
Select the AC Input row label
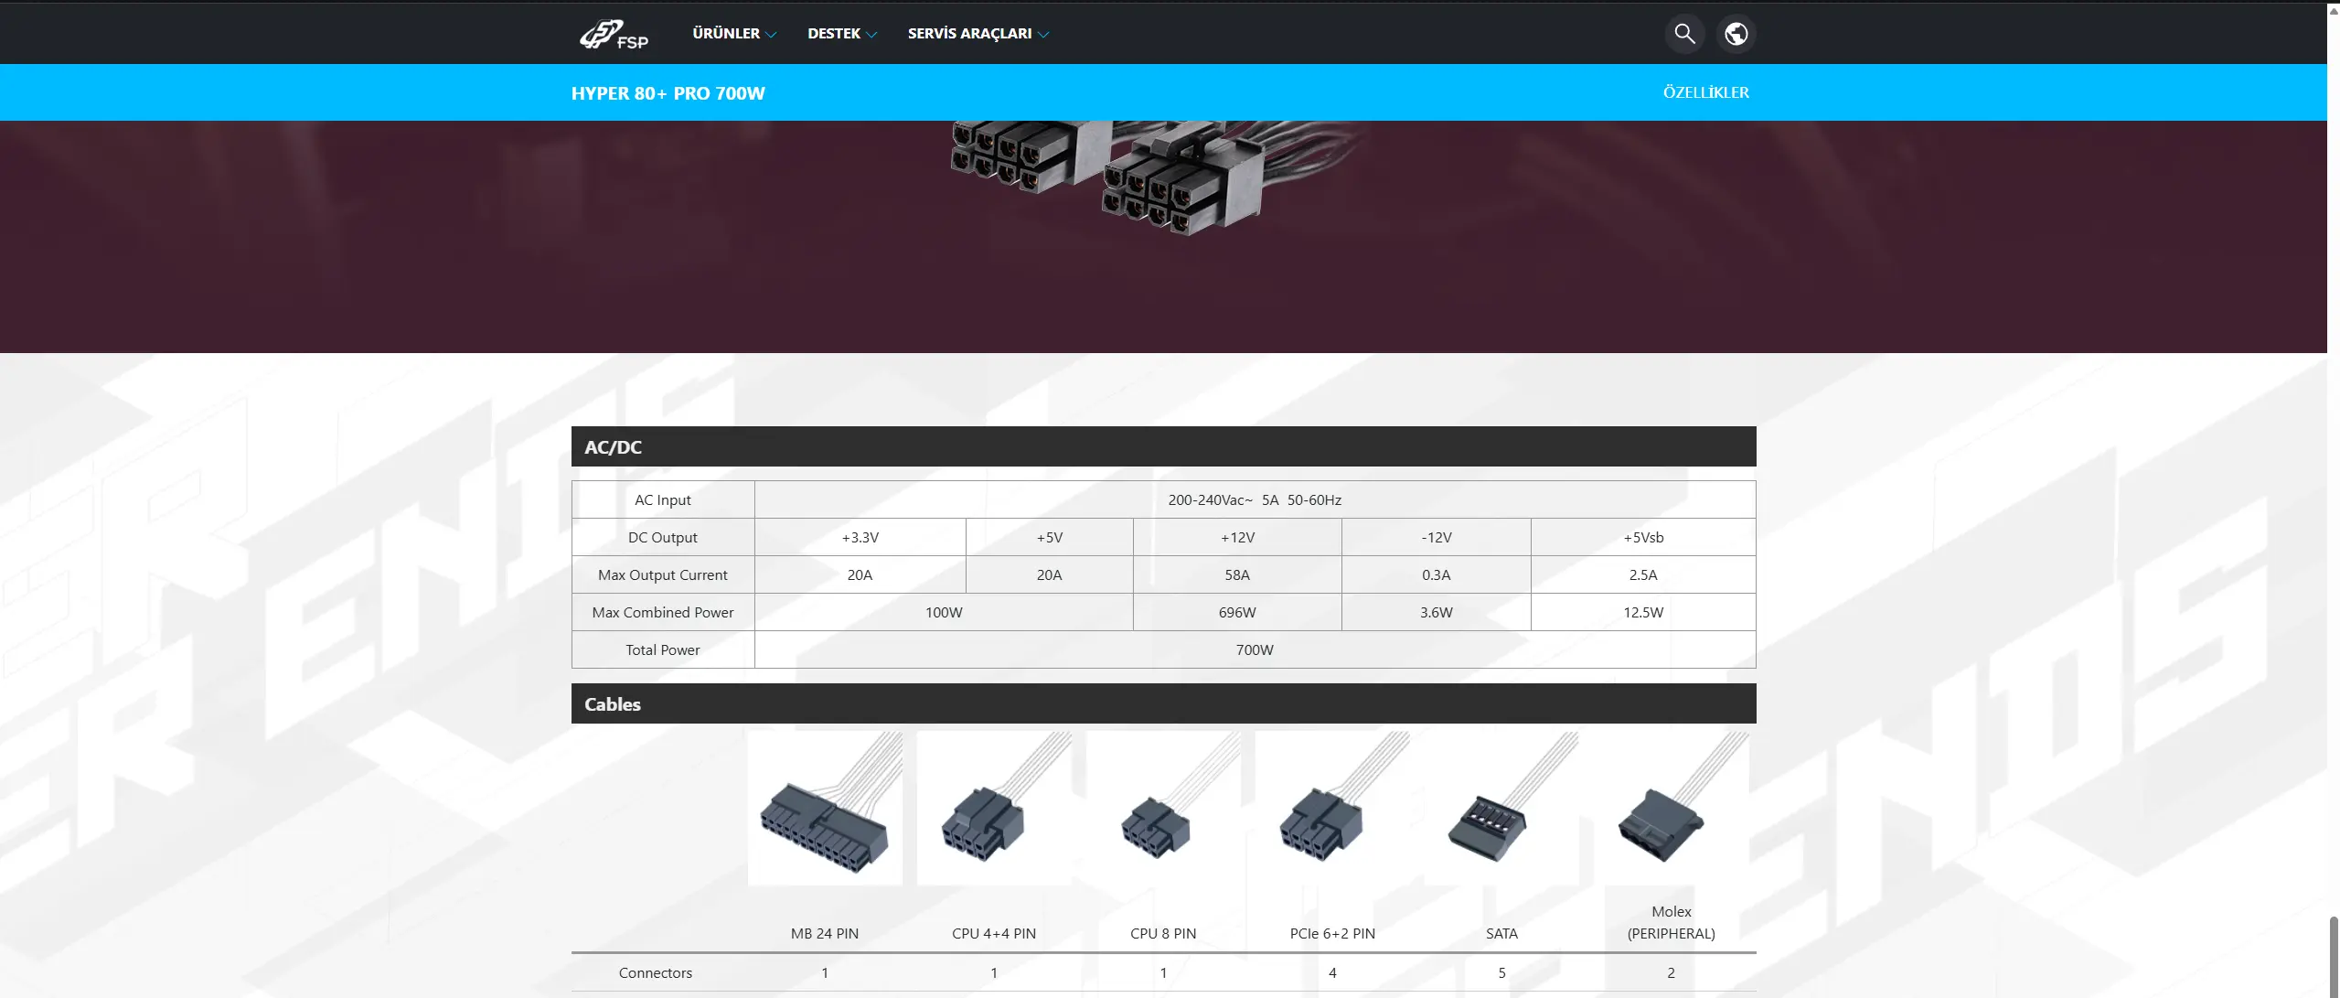coord(663,499)
